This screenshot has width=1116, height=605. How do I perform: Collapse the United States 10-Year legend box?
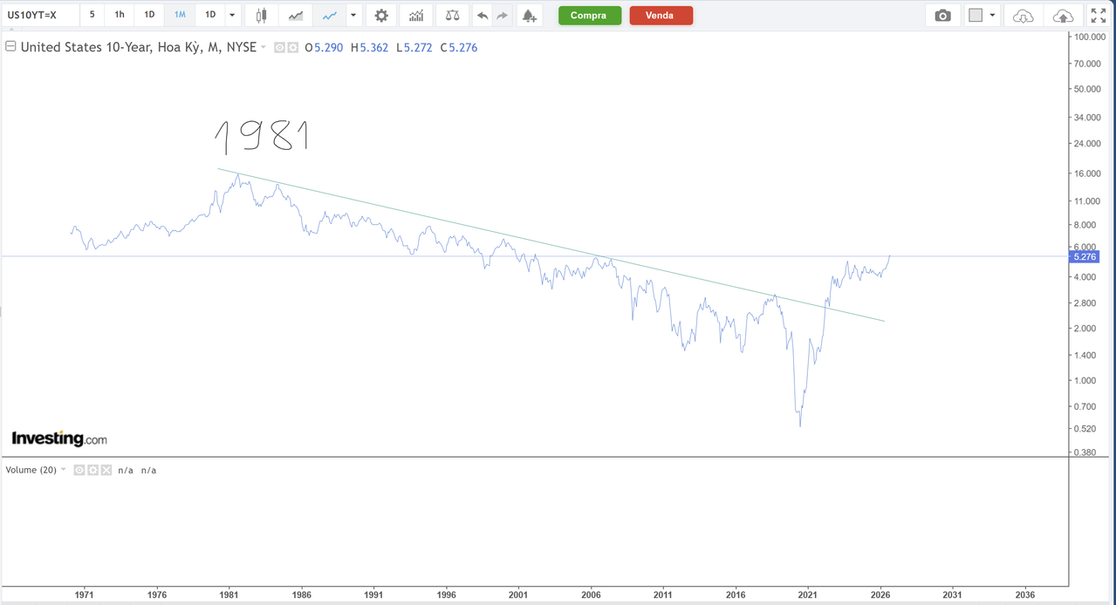[10, 47]
